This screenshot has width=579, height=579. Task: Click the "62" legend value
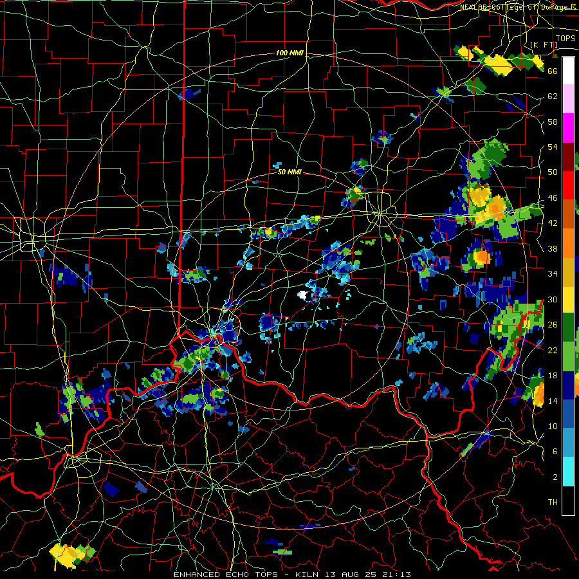pyautogui.click(x=553, y=96)
